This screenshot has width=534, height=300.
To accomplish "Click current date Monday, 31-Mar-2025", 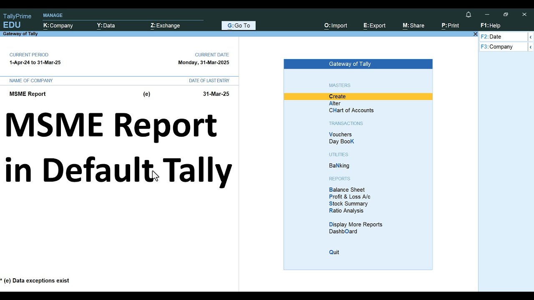I will point(204,62).
